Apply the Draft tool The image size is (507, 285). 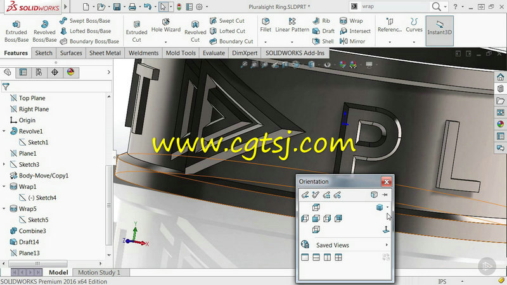point(323,31)
